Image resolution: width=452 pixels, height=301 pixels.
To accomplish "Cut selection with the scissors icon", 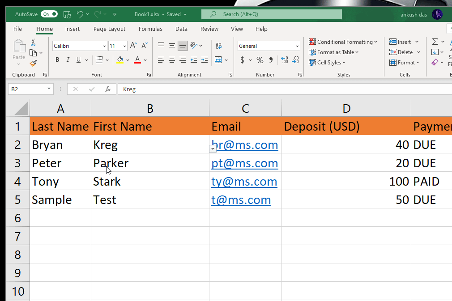I will coord(33,42).
